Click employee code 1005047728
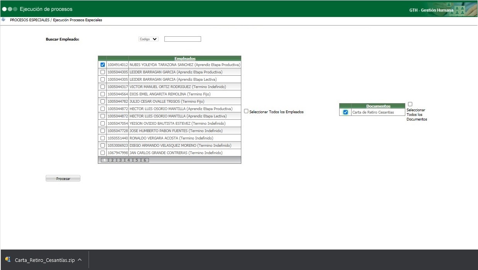 click(x=118, y=131)
